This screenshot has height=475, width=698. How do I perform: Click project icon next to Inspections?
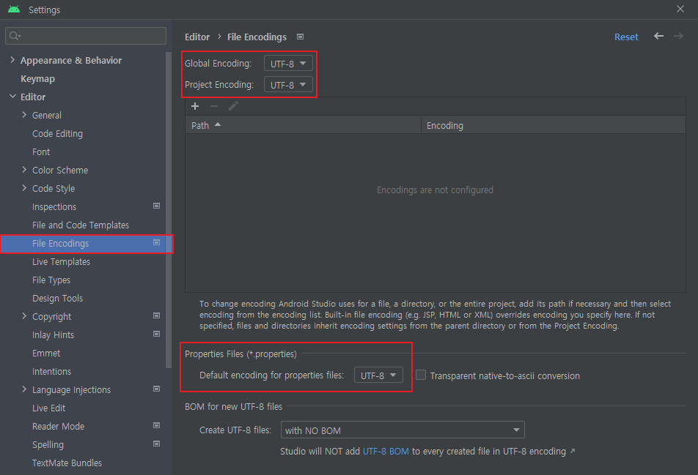coord(157,206)
